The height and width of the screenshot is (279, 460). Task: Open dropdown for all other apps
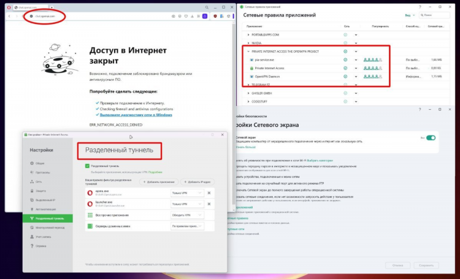187,215
